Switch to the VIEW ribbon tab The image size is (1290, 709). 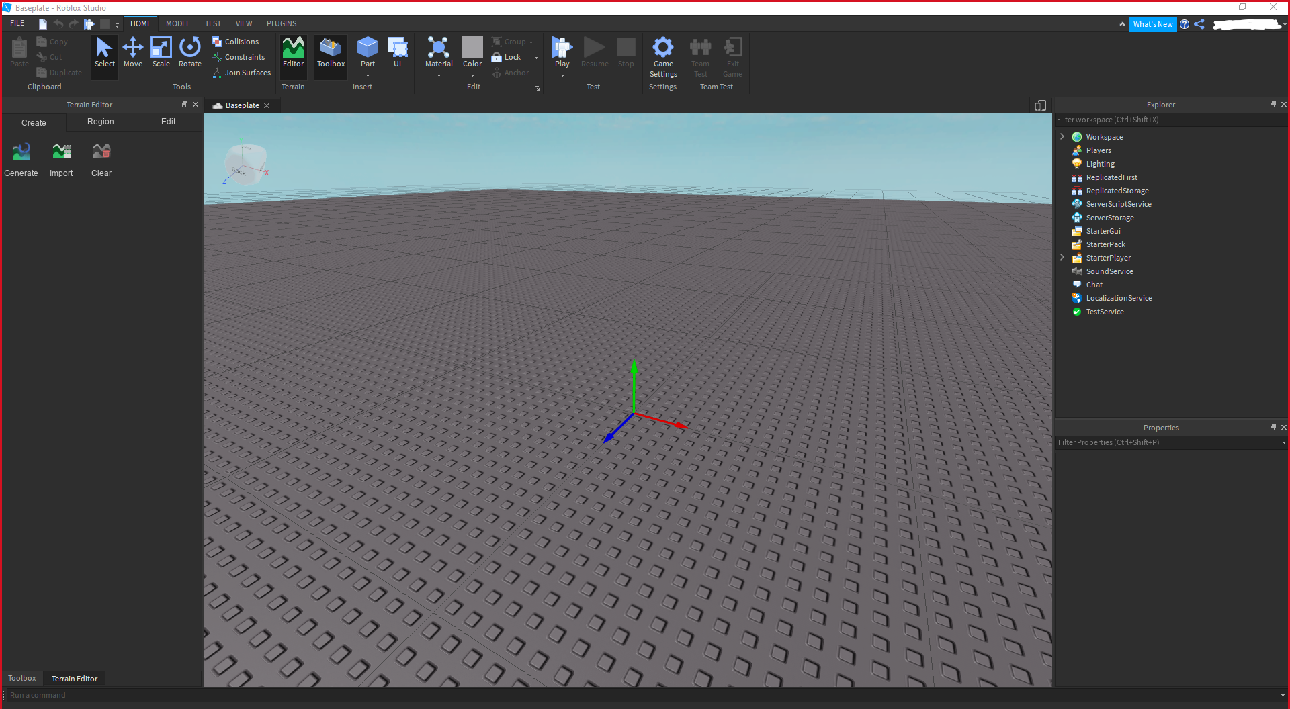(244, 23)
